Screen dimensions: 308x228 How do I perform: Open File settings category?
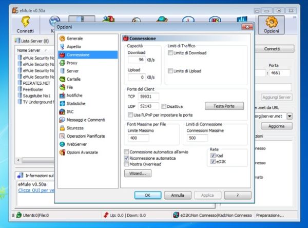(x=69, y=87)
